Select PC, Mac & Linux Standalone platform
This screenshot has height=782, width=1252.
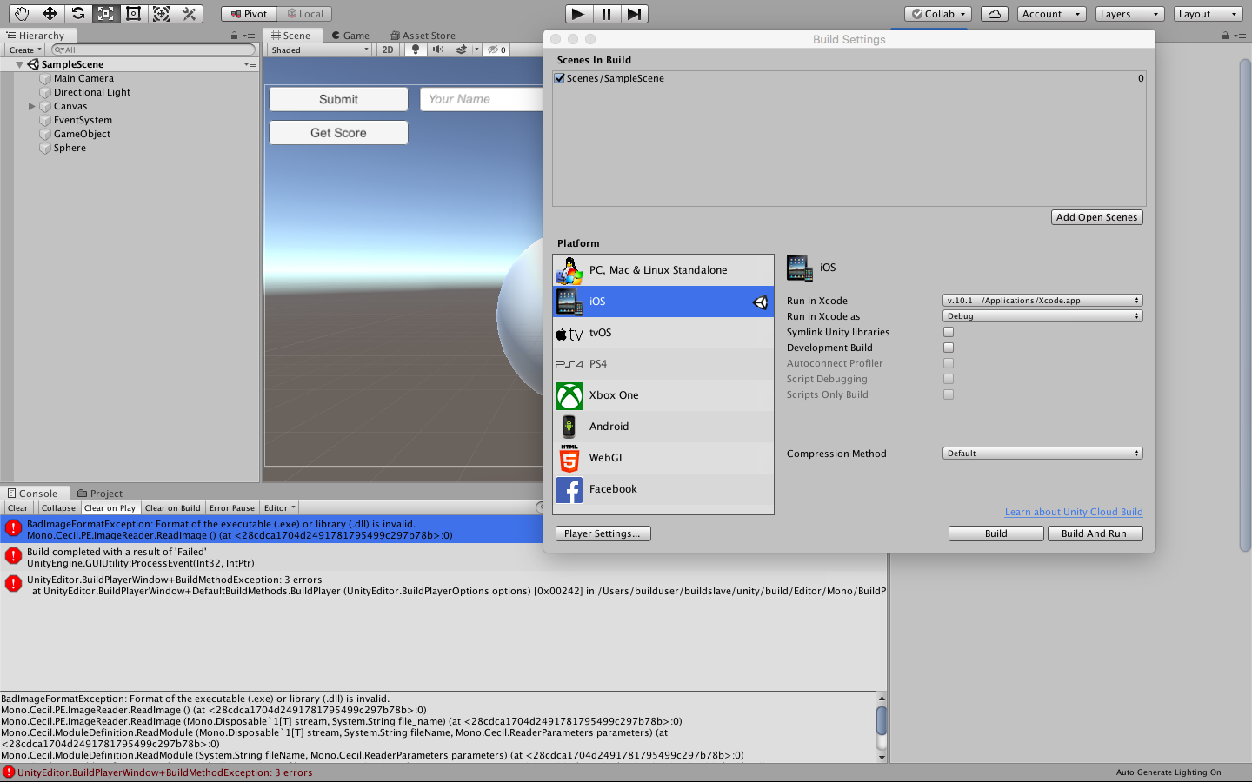click(663, 270)
